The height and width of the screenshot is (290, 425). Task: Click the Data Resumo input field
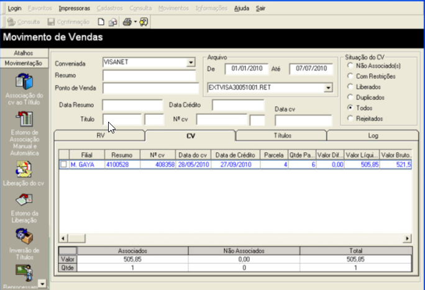132,105
